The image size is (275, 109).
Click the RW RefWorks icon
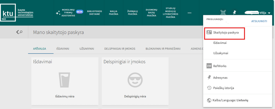point(209,66)
